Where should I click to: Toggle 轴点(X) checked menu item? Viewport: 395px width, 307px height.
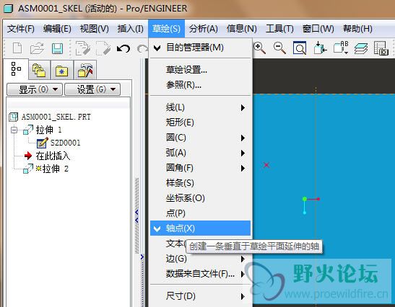click(x=201, y=228)
